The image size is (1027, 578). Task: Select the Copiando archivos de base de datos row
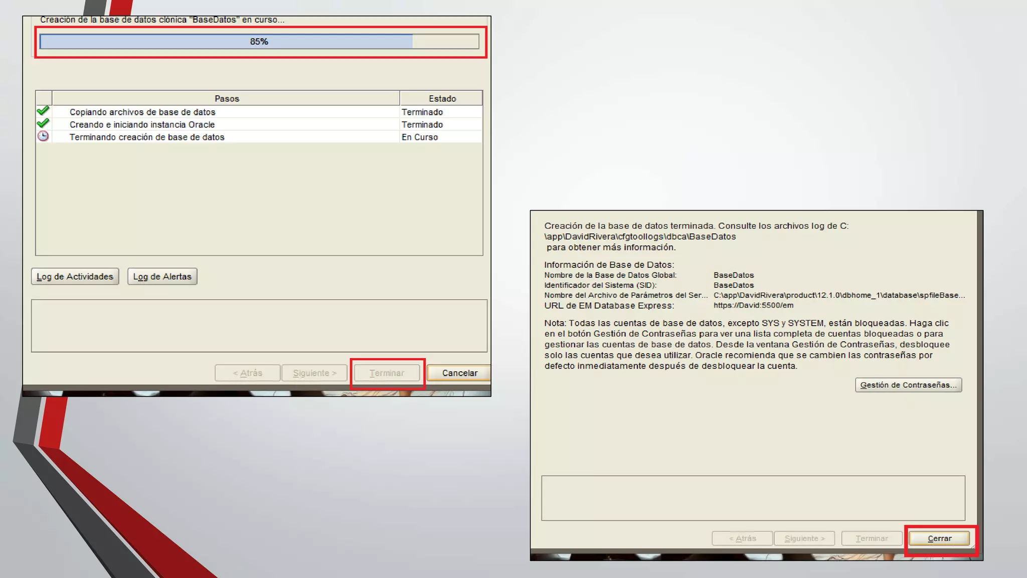[142, 112]
